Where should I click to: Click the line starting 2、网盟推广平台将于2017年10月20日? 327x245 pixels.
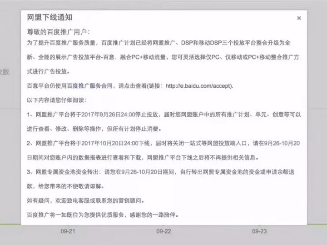pyautogui.click(x=163, y=143)
